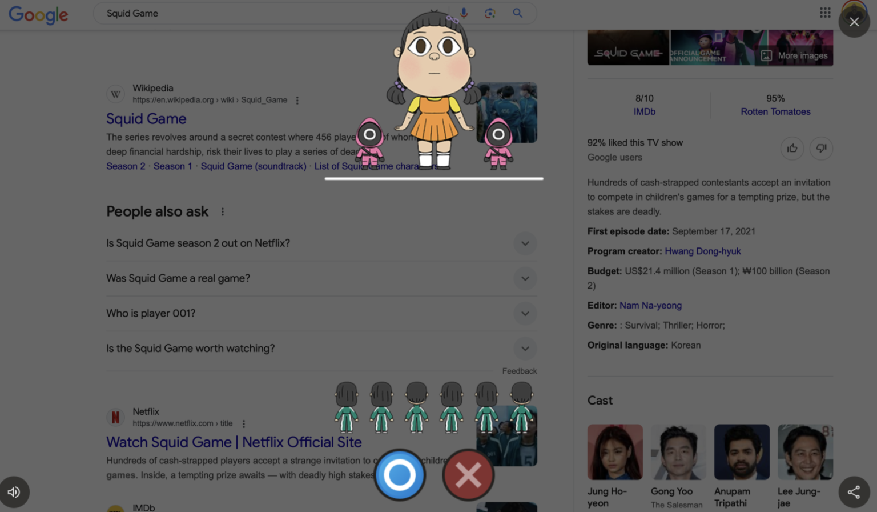Click thumbs down for this TV show
The image size is (877, 512).
[x=821, y=149]
